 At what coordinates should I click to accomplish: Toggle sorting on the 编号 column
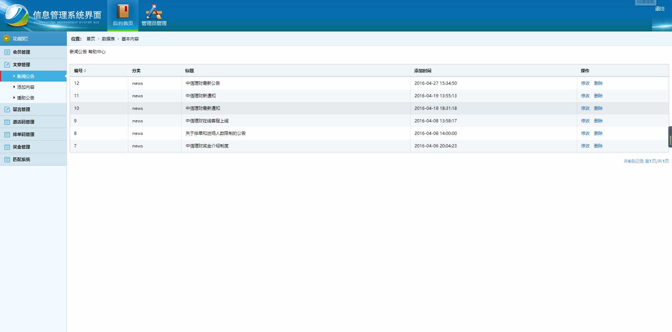(79, 71)
